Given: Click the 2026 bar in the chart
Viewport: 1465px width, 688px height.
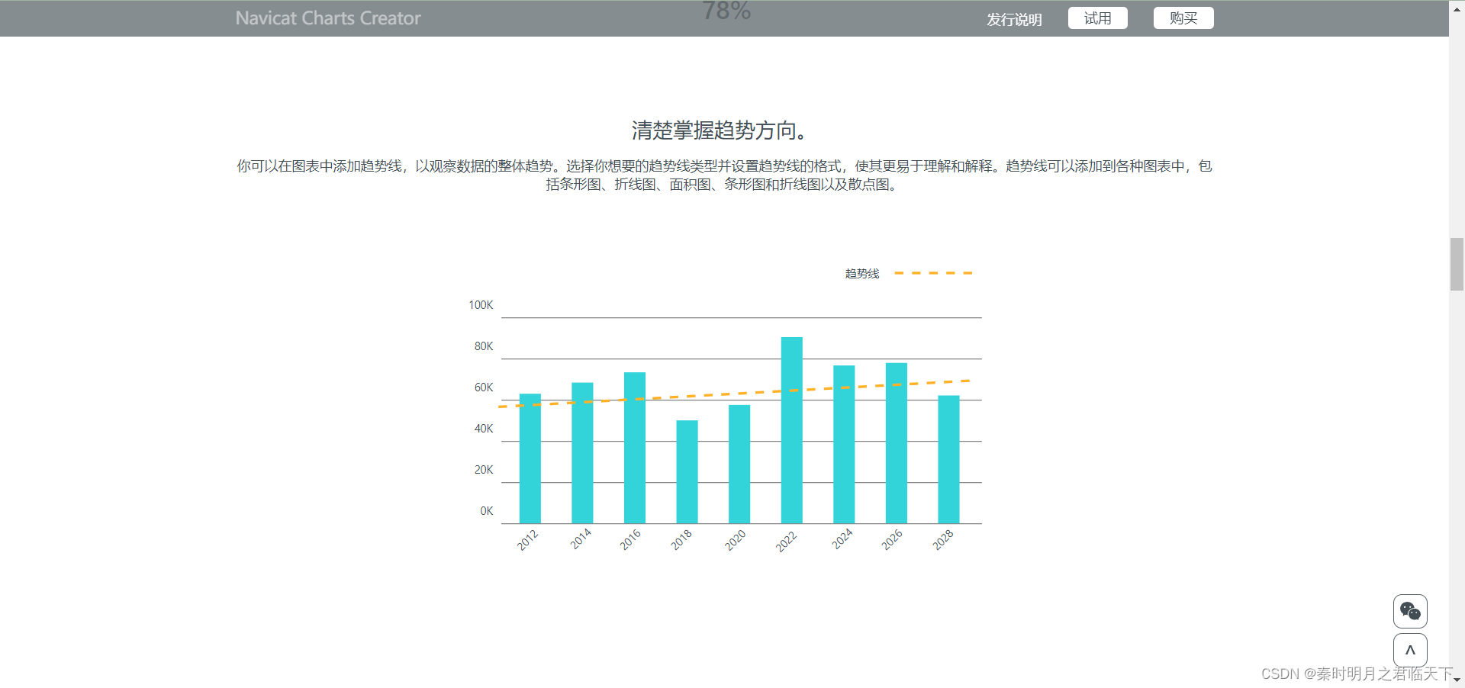Looking at the screenshot, I should (897, 443).
